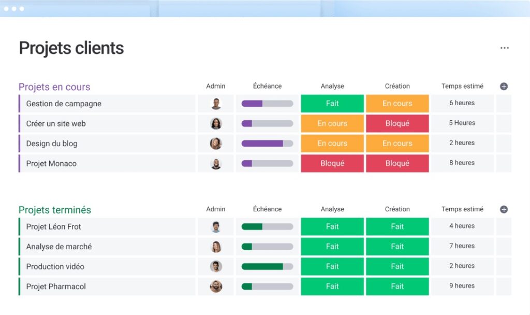Click the Projets clients board title
Image resolution: width=530 pixels, height=315 pixels.
pos(71,48)
